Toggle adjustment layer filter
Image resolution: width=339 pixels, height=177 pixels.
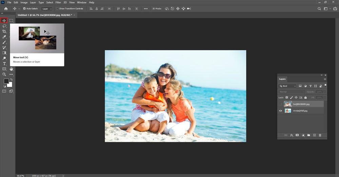click(305, 86)
